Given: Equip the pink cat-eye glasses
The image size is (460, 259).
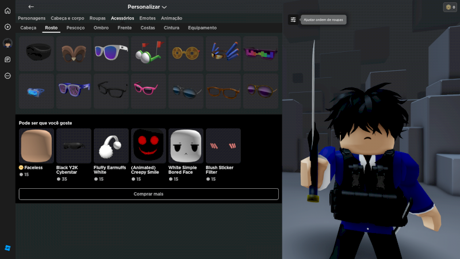Looking at the screenshot, I should pyautogui.click(x=148, y=92).
